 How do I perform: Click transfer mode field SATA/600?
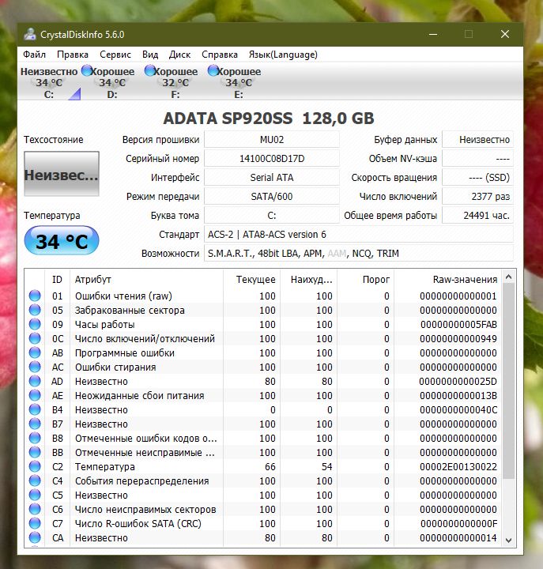(x=272, y=196)
